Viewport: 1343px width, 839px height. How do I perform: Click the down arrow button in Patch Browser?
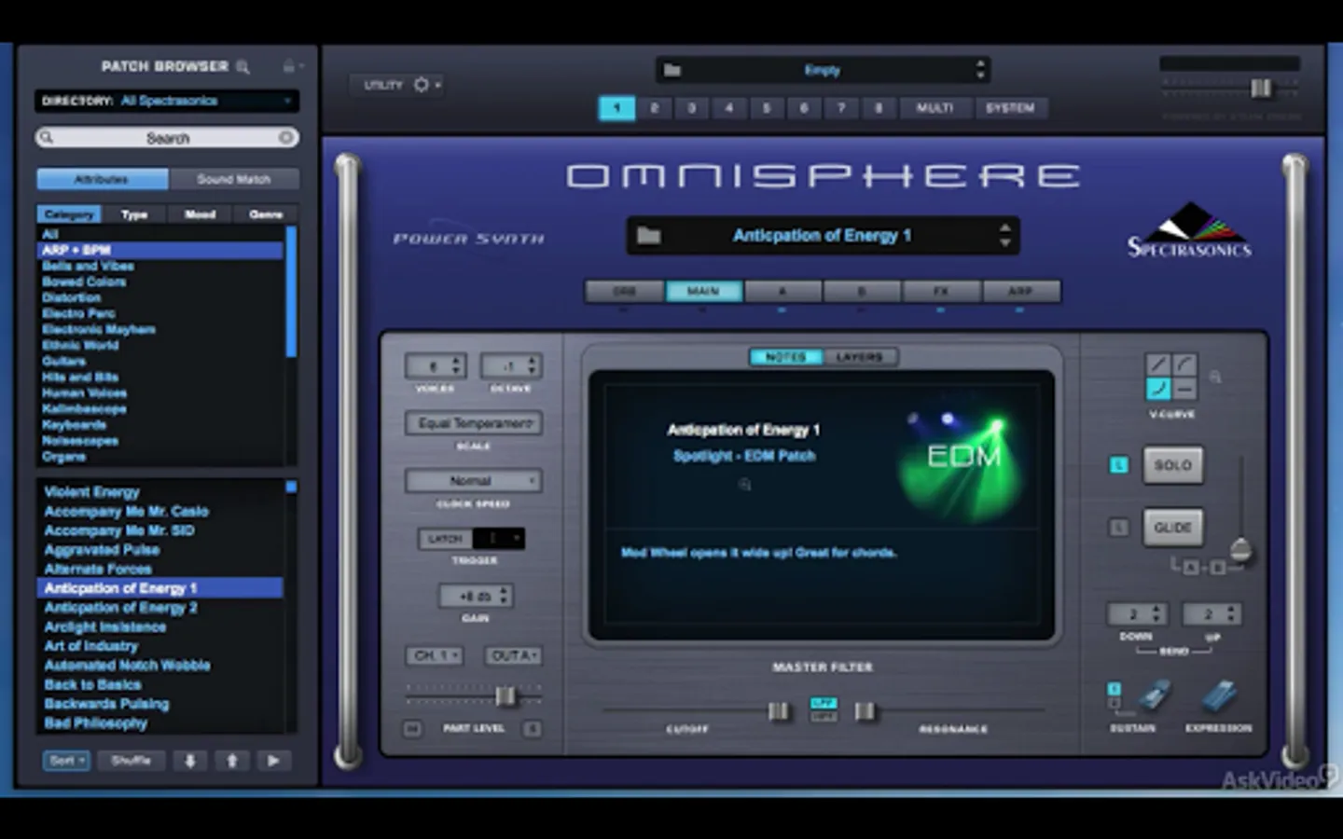click(x=189, y=761)
